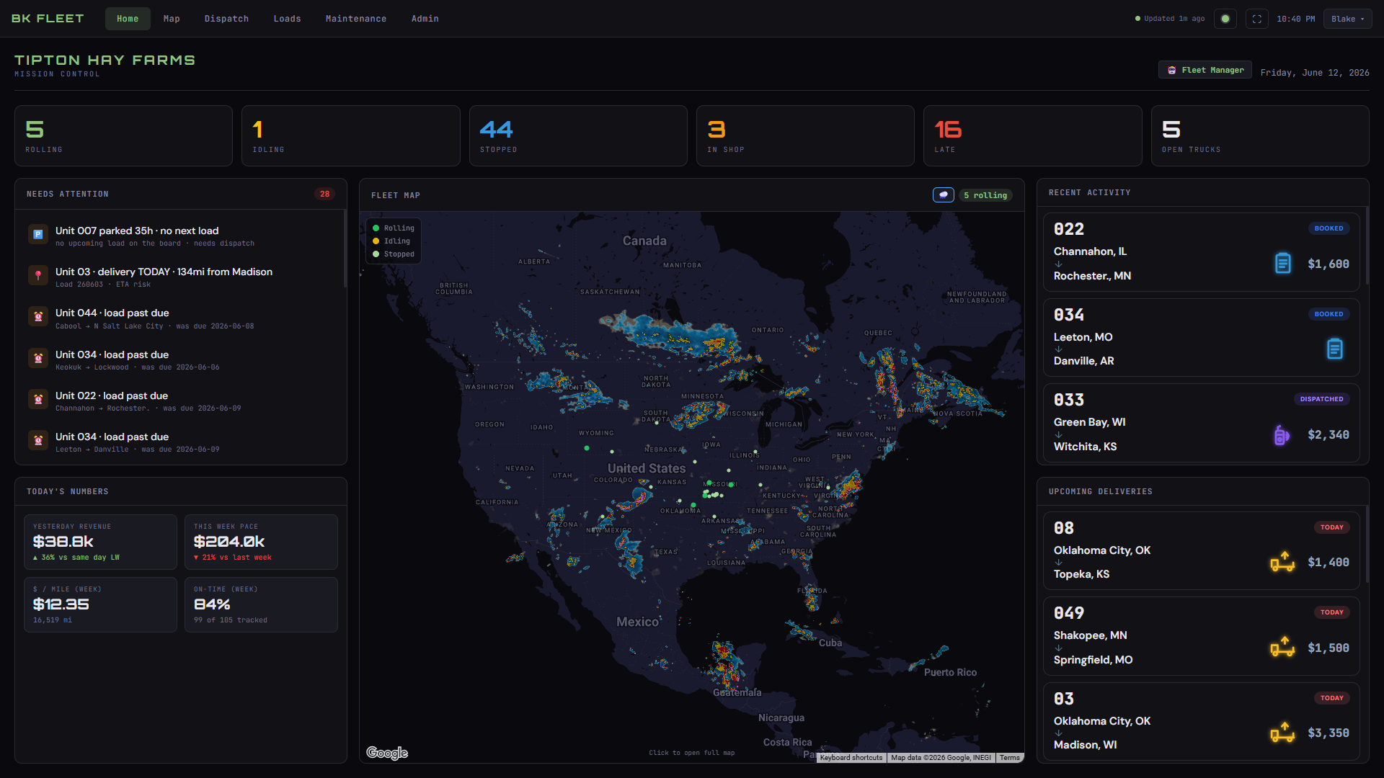Open the map Terms link

[1010, 758]
